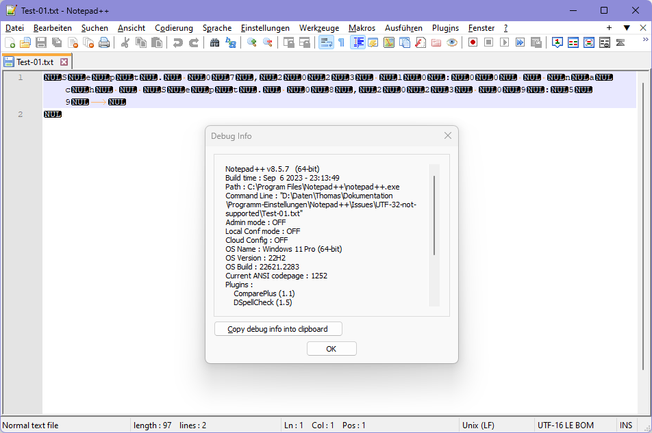
Task: Open the Plugins menu
Action: coord(445,28)
